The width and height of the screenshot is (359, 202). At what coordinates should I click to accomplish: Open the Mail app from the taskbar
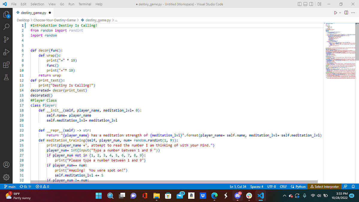tap(180, 196)
